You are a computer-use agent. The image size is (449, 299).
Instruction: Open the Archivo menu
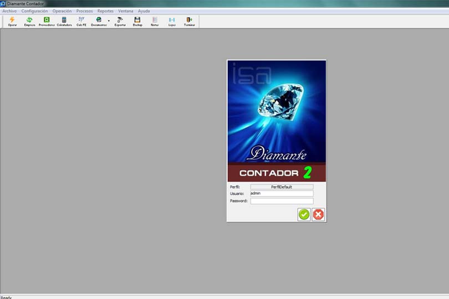pos(9,11)
